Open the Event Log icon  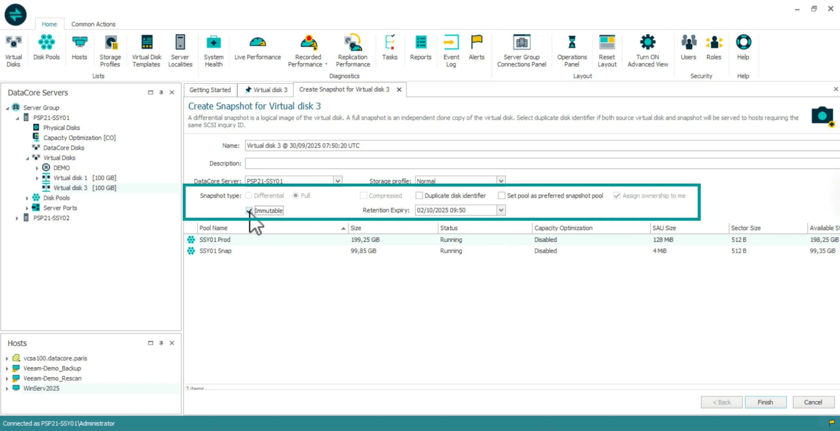point(451,43)
